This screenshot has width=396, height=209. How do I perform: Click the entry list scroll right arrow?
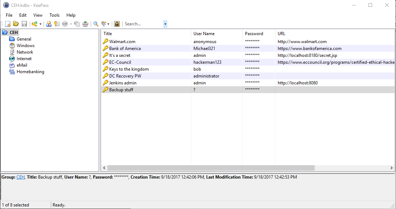(x=391, y=168)
